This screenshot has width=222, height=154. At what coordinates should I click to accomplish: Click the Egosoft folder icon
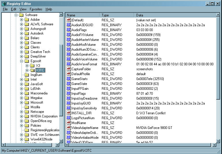coord(27,61)
